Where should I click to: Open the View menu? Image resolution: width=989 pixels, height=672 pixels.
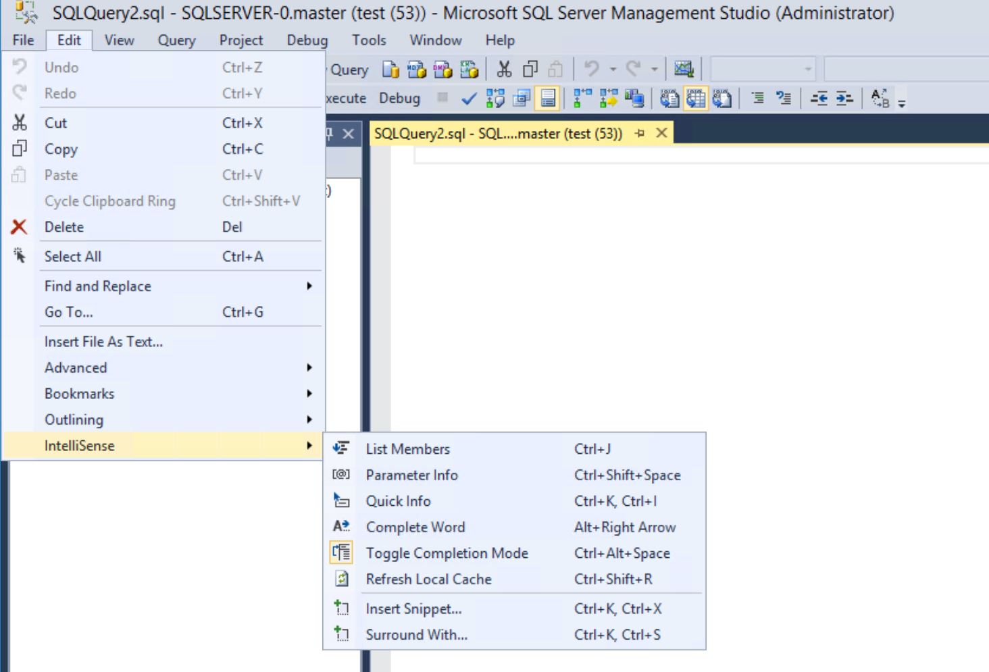coord(119,40)
